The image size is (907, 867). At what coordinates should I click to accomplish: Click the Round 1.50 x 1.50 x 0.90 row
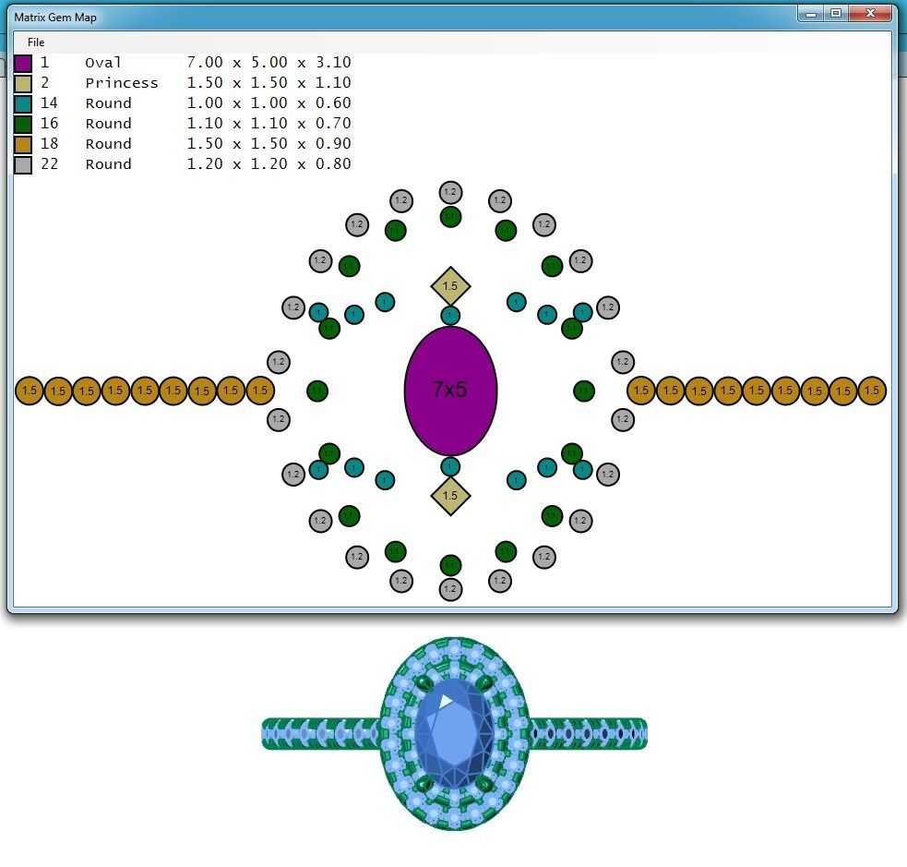[x=196, y=143]
